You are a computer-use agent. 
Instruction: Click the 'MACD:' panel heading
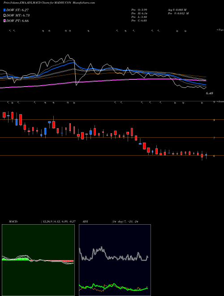click(x=13, y=222)
